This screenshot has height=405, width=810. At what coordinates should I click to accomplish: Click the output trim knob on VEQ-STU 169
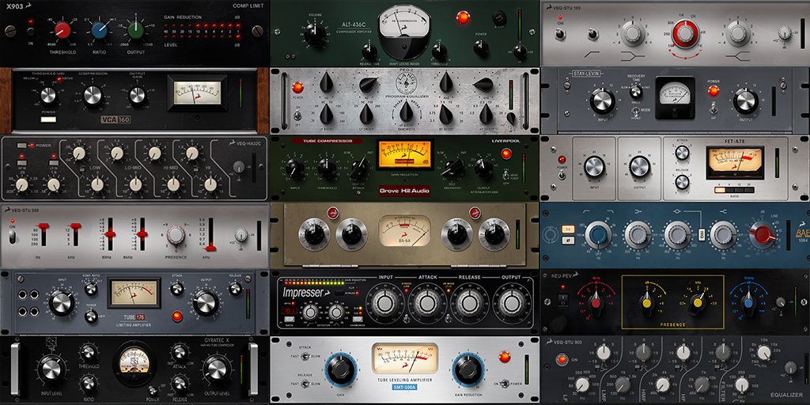click(785, 32)
